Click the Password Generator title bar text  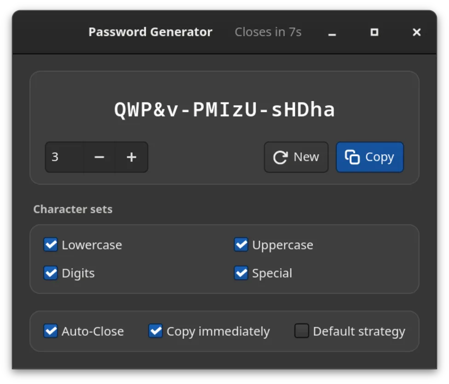coord(150,32)
